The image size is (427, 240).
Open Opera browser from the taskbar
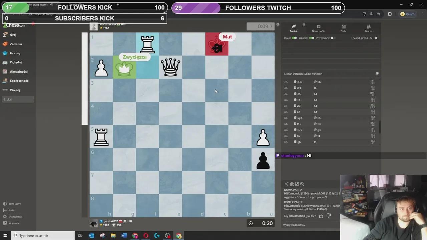146,236
